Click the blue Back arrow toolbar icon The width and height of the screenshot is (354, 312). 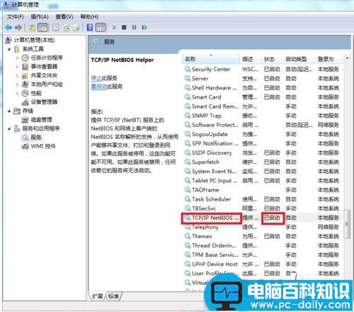8,28
